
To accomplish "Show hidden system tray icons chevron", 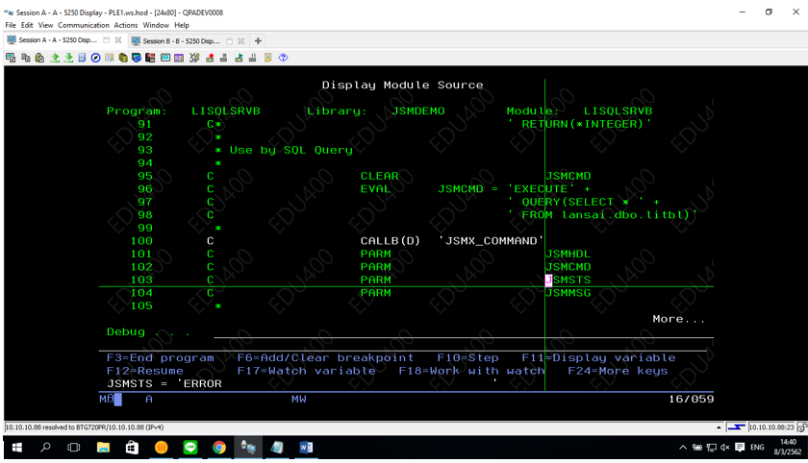I will point(683,448).
